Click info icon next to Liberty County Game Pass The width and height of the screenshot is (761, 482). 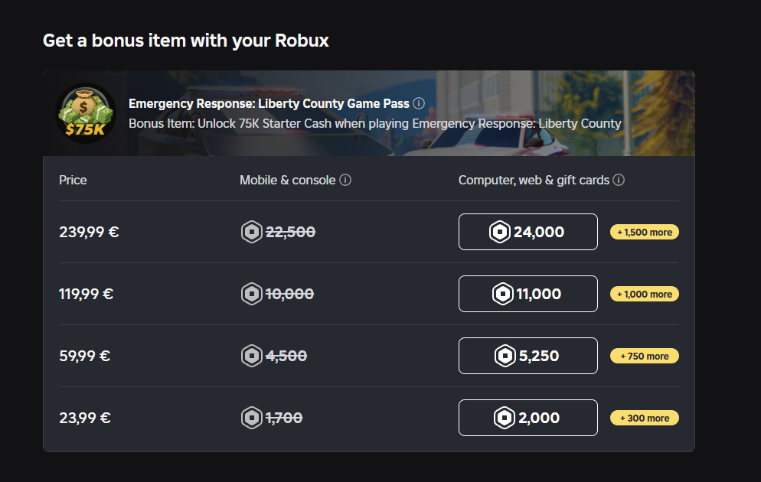pyautogui.click(x=419, y=103)
